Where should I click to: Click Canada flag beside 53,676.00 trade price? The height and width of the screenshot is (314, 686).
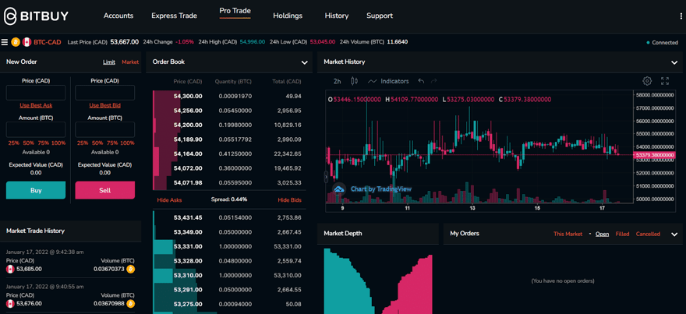point(10,303)
